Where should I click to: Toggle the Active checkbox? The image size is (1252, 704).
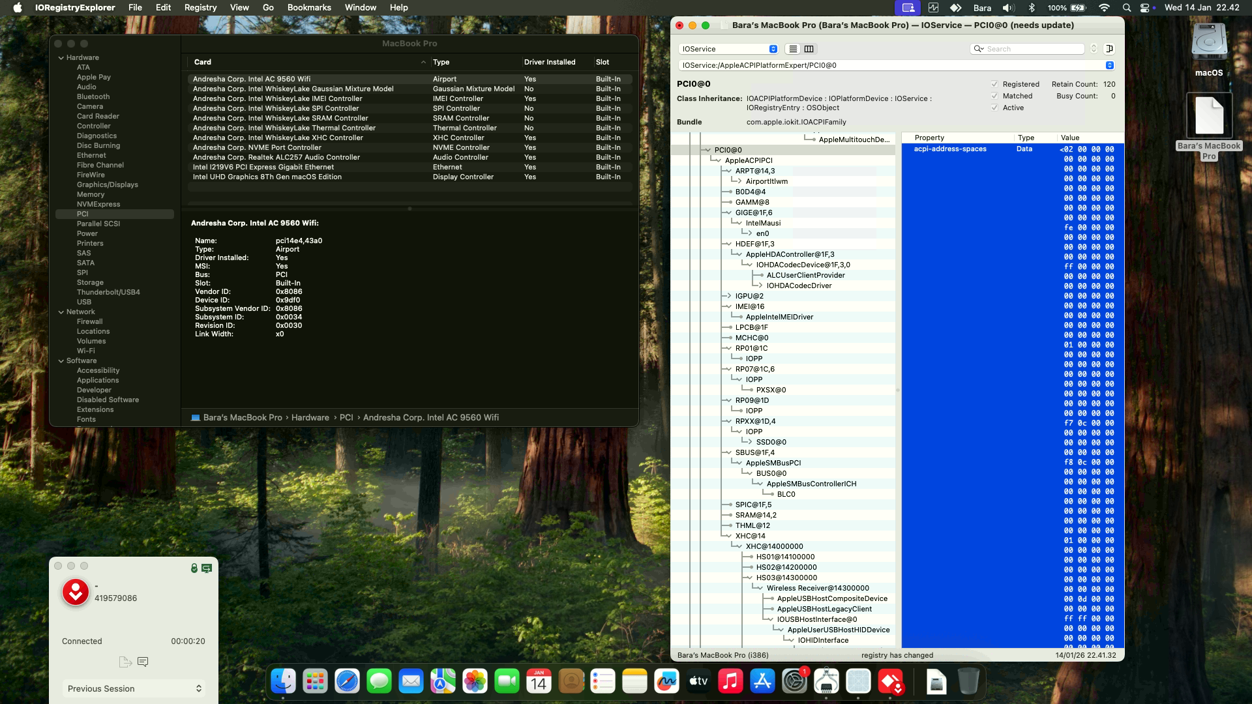coord(994,108)
